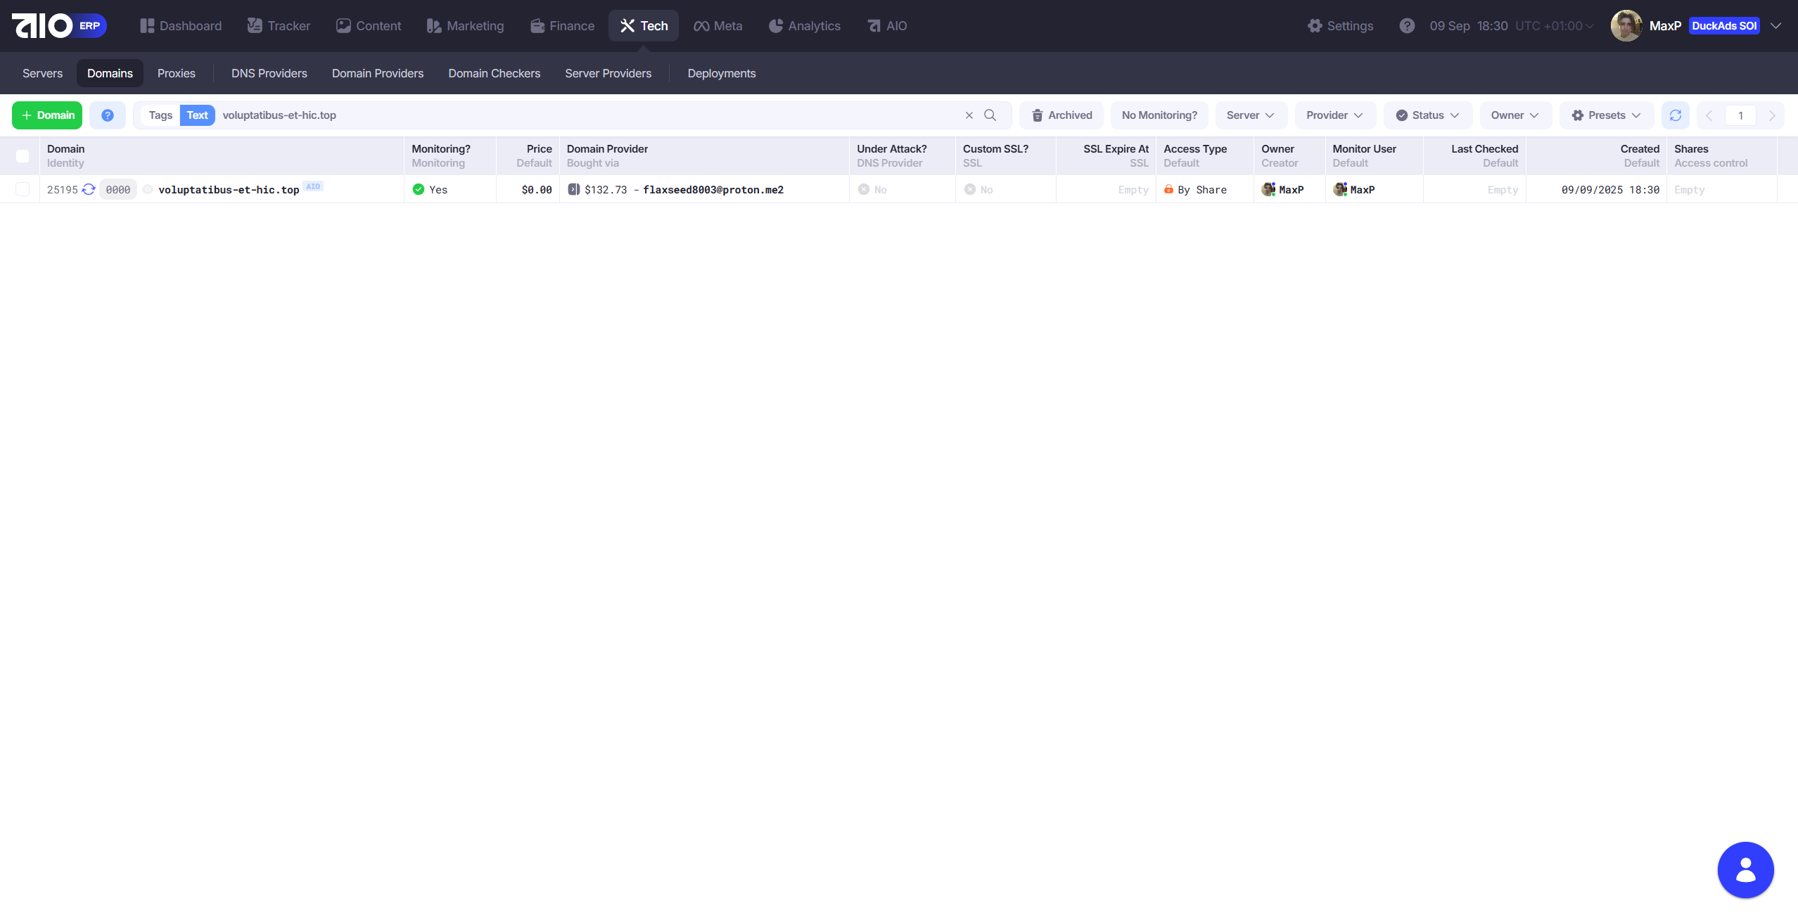This screenshot has width=1798, height=922.
Task: Open the Status filter dropdown
Action: pyautogui.click(x=1428, y=115)
